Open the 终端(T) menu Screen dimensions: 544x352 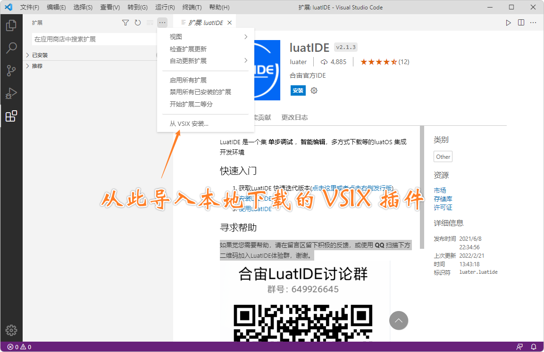[x=192, y=7]
